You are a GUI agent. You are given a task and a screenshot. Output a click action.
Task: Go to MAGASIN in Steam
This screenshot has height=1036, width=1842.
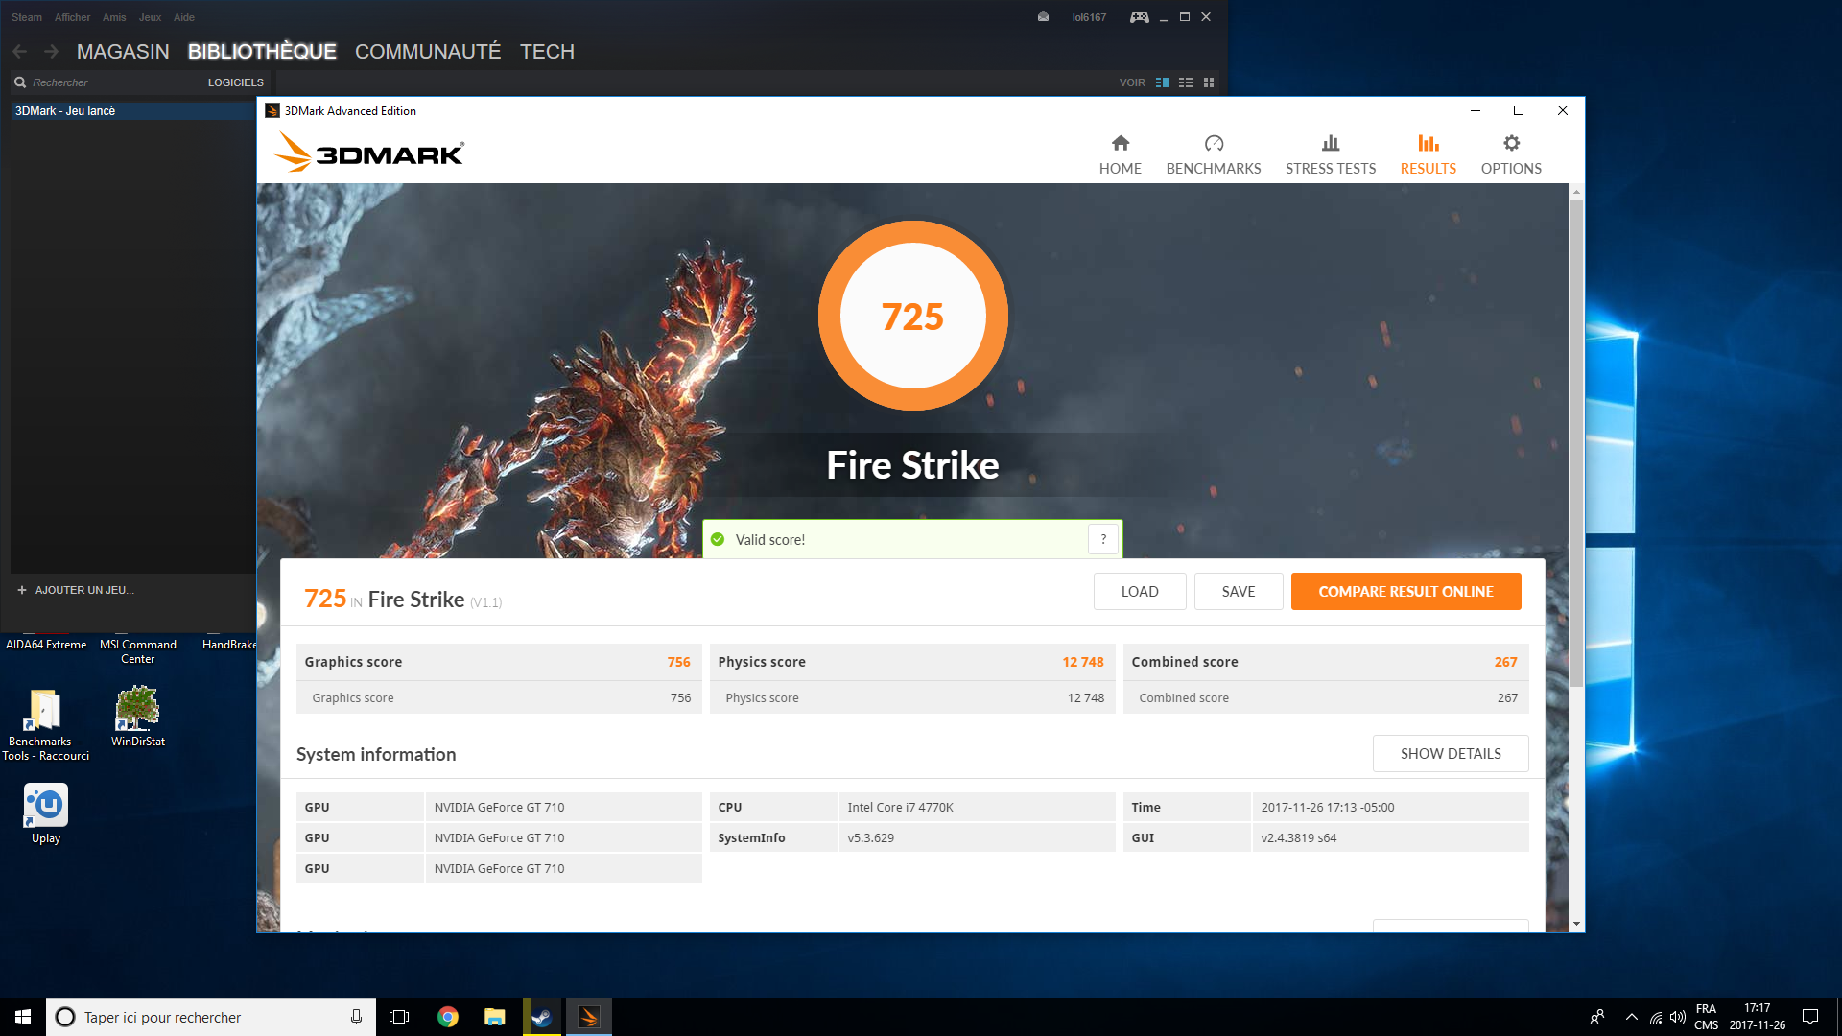pos(123,52)
